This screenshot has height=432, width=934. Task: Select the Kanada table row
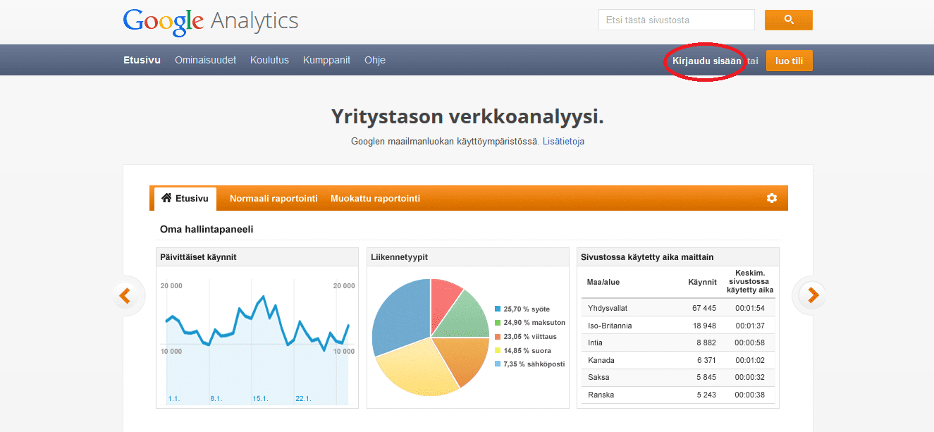coord(678,360)
